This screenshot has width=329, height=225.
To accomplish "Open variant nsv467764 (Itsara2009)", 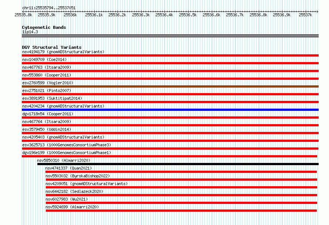I will [47, 122].
